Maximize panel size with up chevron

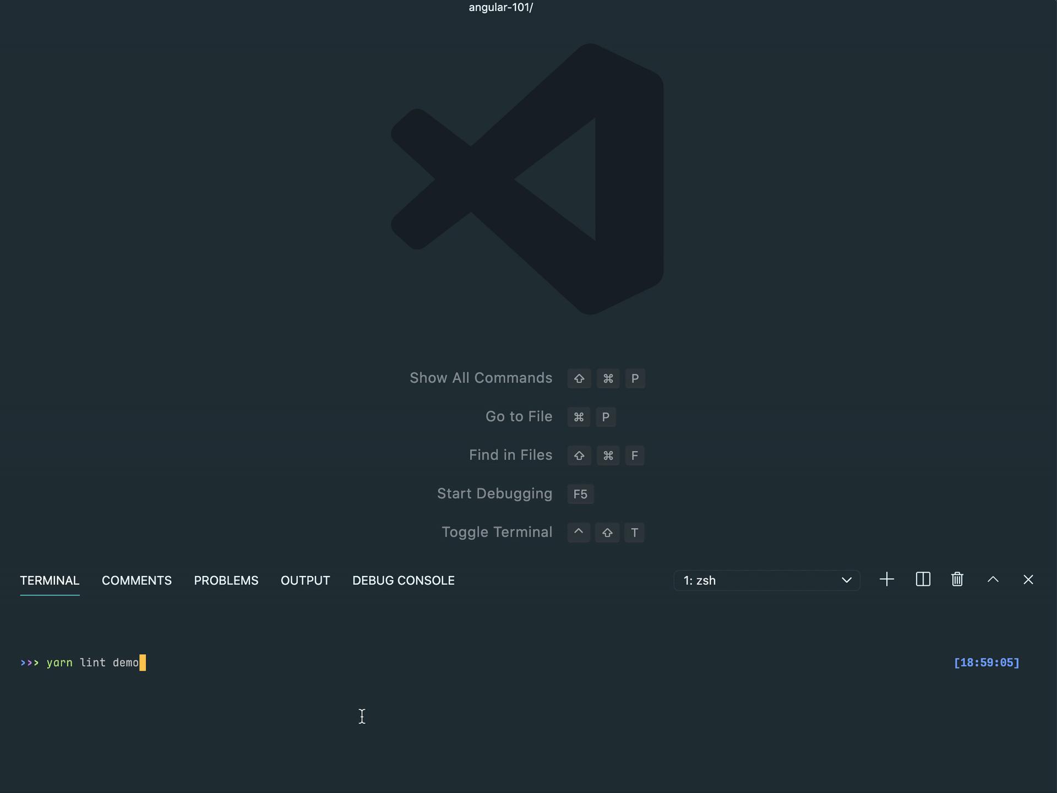(x=993, y=579)
